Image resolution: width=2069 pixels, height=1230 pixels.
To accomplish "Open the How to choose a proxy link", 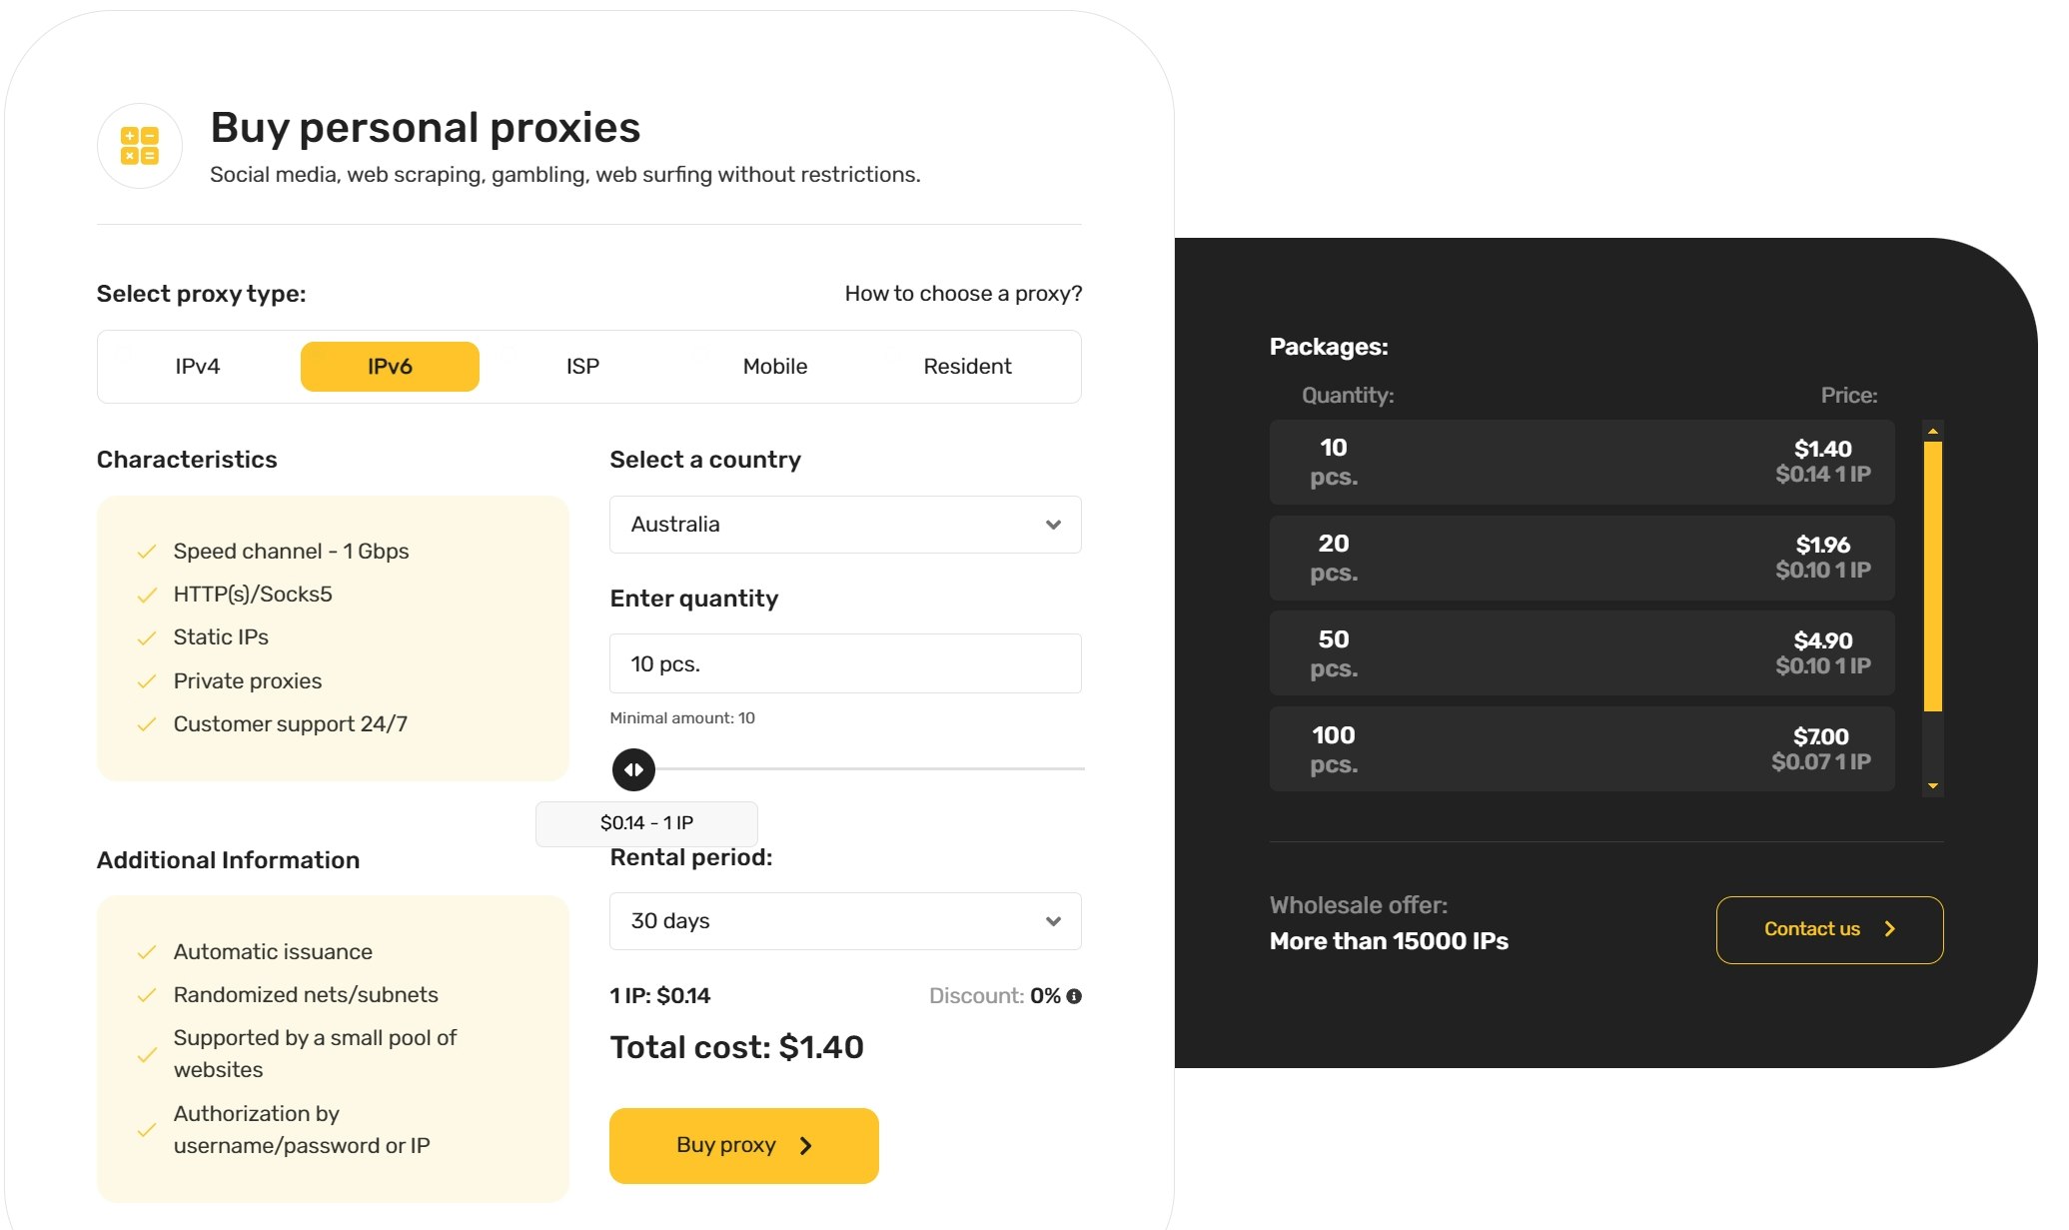I will 963,294.
